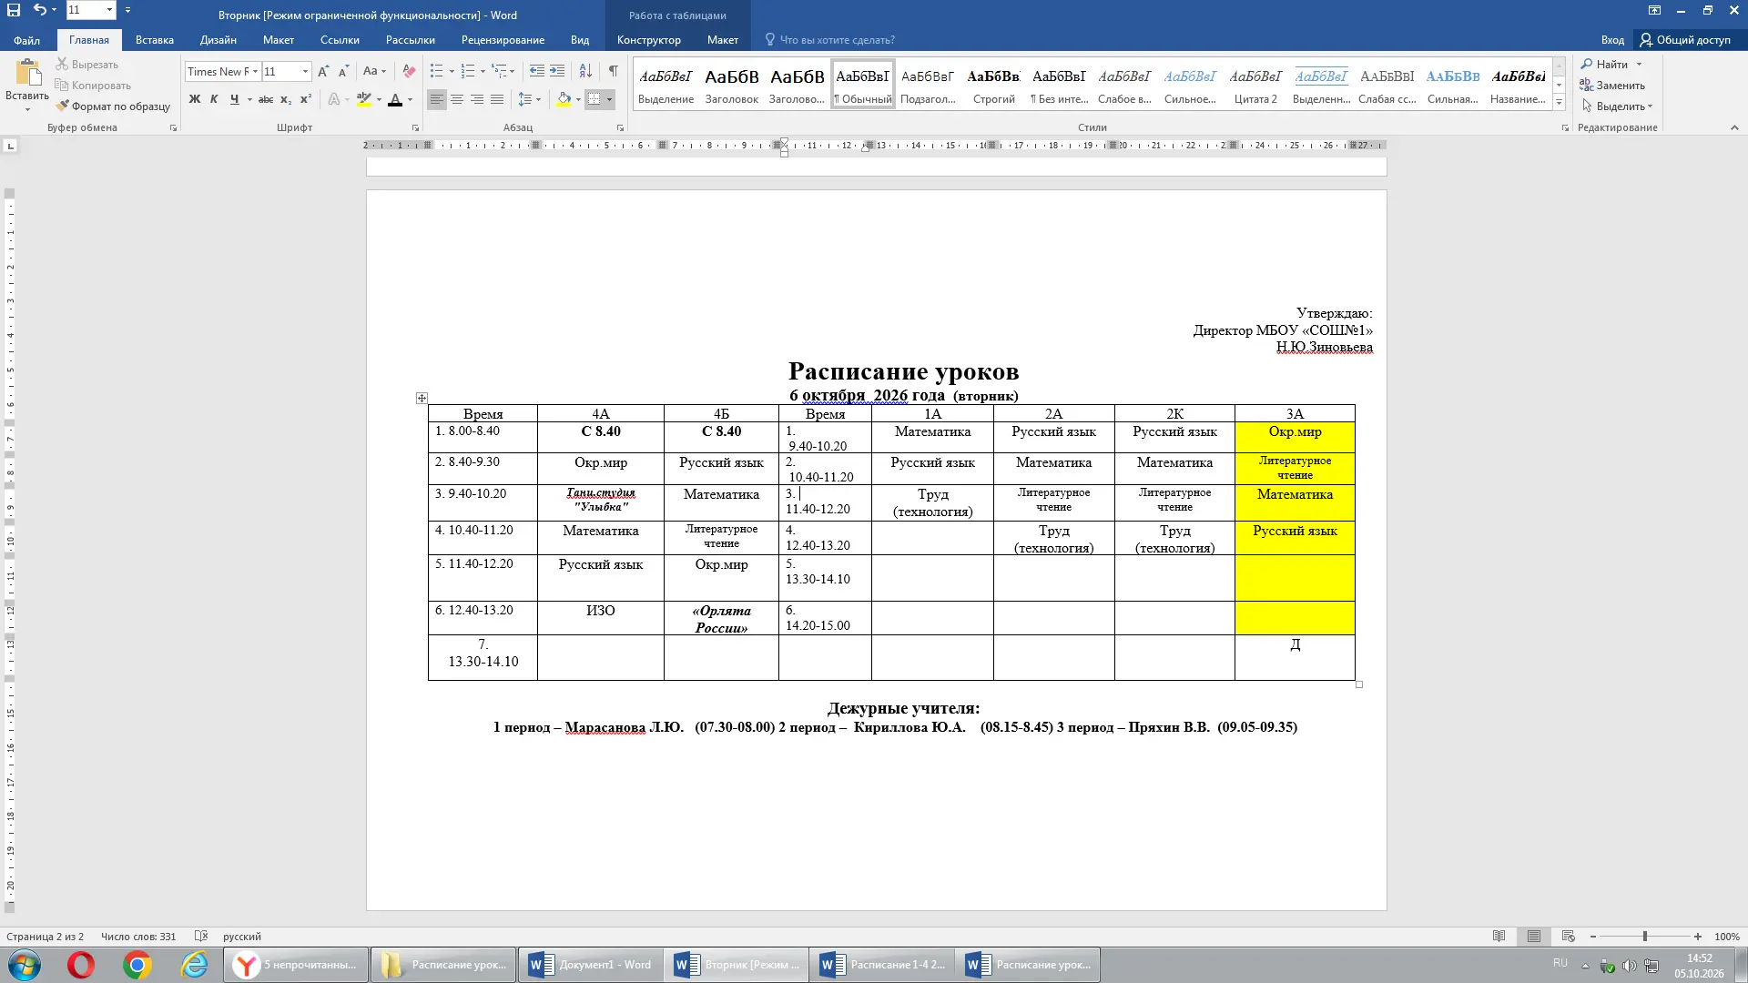Center the text alignment
Viewport: 1748px width, 983px height.
[457, 99]
